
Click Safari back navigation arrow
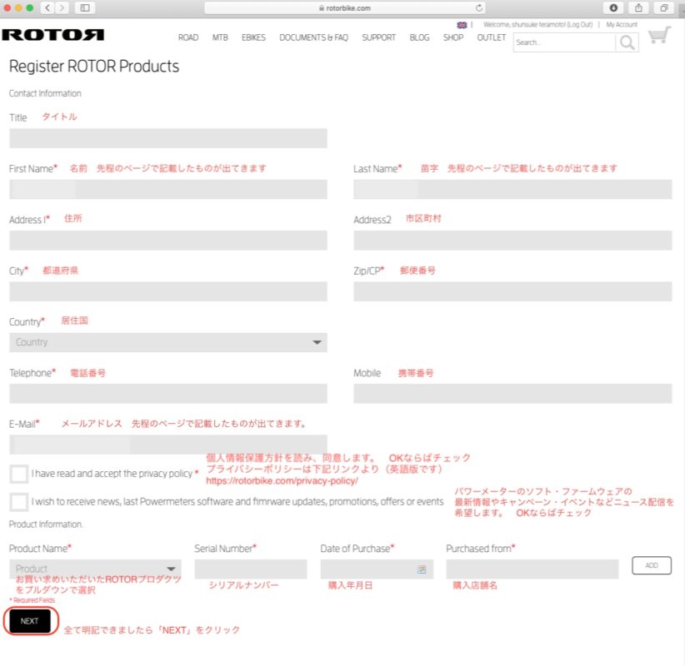[x=46, y=7]
